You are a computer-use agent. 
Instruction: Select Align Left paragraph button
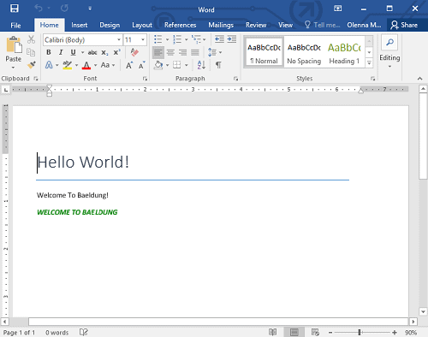(x=158, y=52)
